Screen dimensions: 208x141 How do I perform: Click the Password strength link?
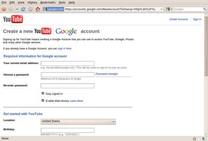[107, 74]
